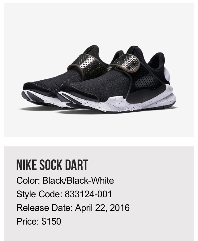This screenshot has height=241, width=198.
Task: Select the $150 price value
Action: 51,221
